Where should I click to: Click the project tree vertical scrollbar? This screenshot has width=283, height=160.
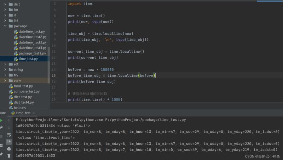click(48, 65)
